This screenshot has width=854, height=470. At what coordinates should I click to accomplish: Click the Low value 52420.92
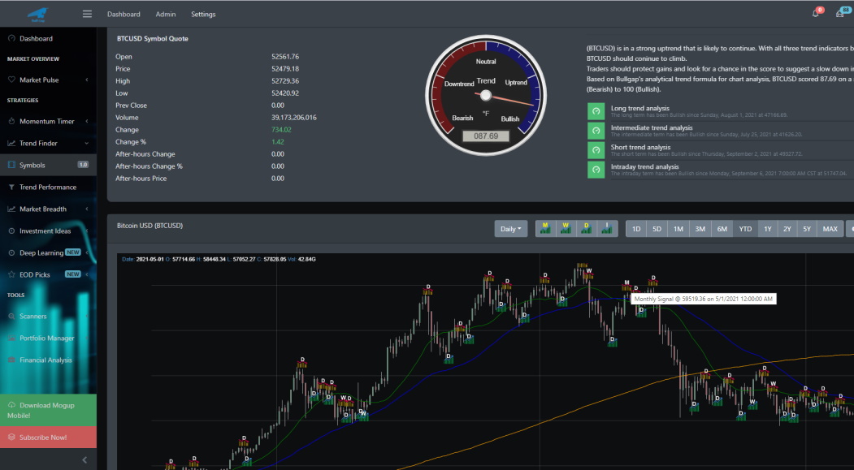click(x=285, y=93)
